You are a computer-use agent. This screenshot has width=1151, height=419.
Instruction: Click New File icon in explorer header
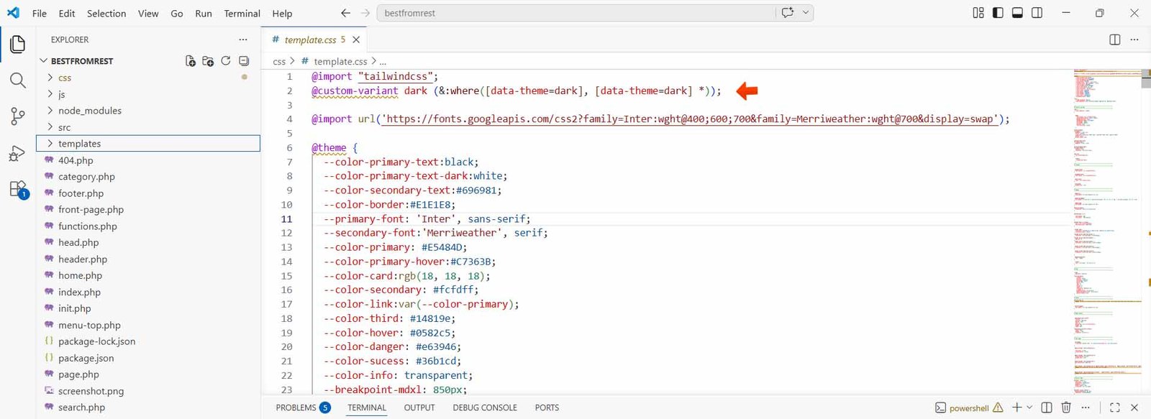191,61
